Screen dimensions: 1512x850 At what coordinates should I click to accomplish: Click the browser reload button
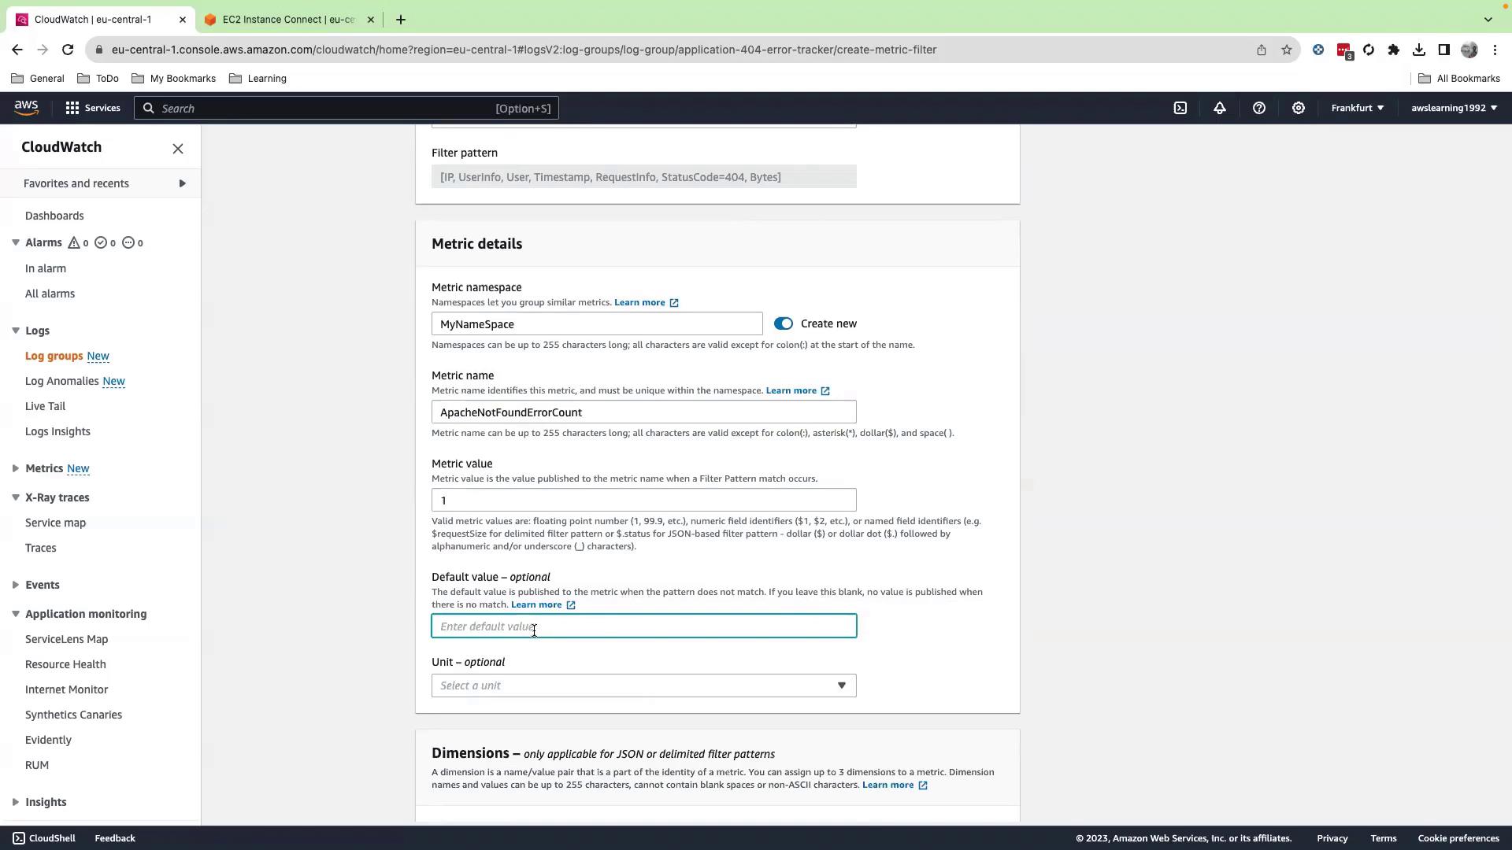point(68,50)
